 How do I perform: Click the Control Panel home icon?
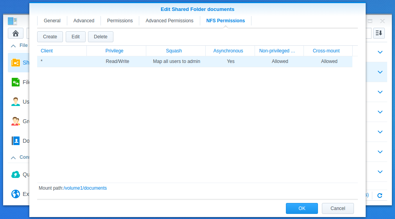(16, 33)
